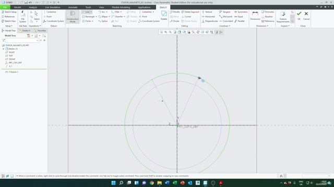The image size is (334, 187).
Task: Apply the Parallel constraint
Action: 240,21
